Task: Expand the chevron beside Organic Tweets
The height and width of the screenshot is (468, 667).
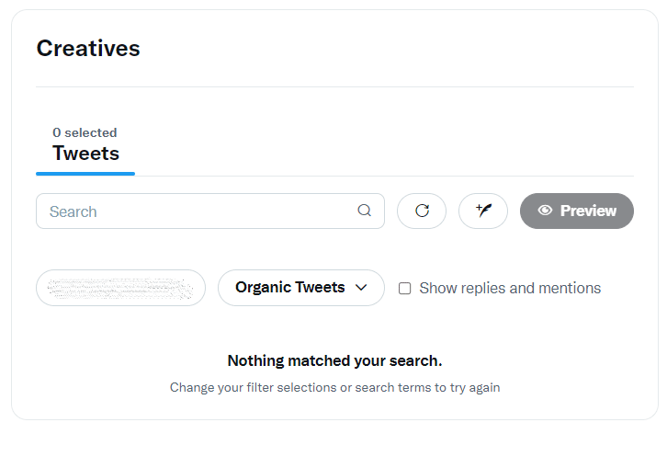Action: pos(361,288)
